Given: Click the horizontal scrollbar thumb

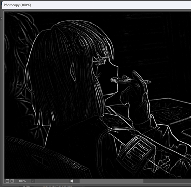Looking at the screenshot, I should (112, 181).
